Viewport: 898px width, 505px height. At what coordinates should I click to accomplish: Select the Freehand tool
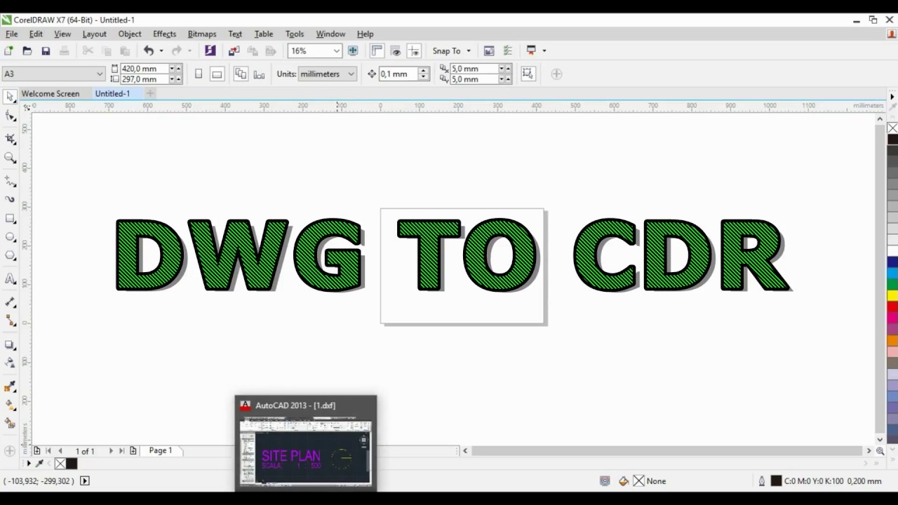[10, 181]
